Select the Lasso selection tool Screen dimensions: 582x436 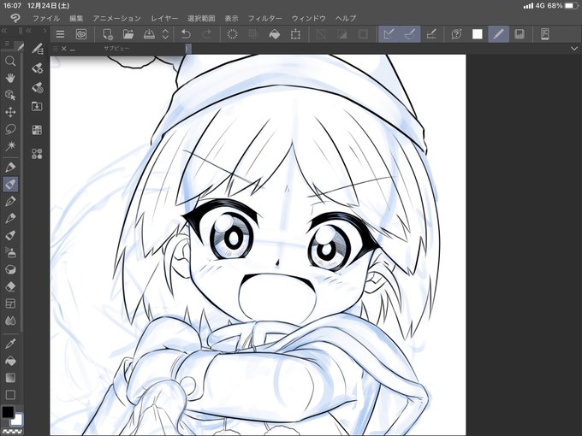pyautogui.click(x=10, y=129)
